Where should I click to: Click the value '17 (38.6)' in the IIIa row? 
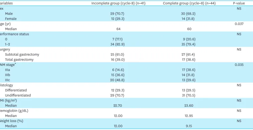coord(188,70)
